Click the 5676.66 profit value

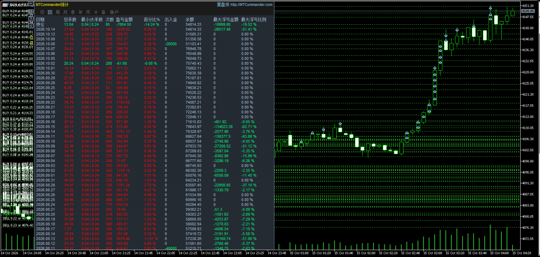[x=123, y=239]
